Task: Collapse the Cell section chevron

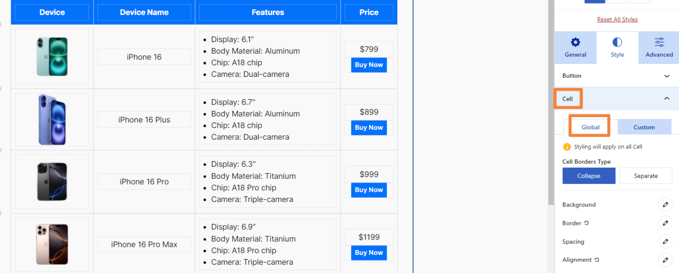Action: click(x=667, y=98)
